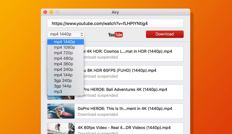Pick mp4 240p from the list
232x134 pixels.
point(66,69)
